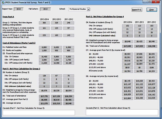Click the Part F caveats text box

[x=39, y=113]
